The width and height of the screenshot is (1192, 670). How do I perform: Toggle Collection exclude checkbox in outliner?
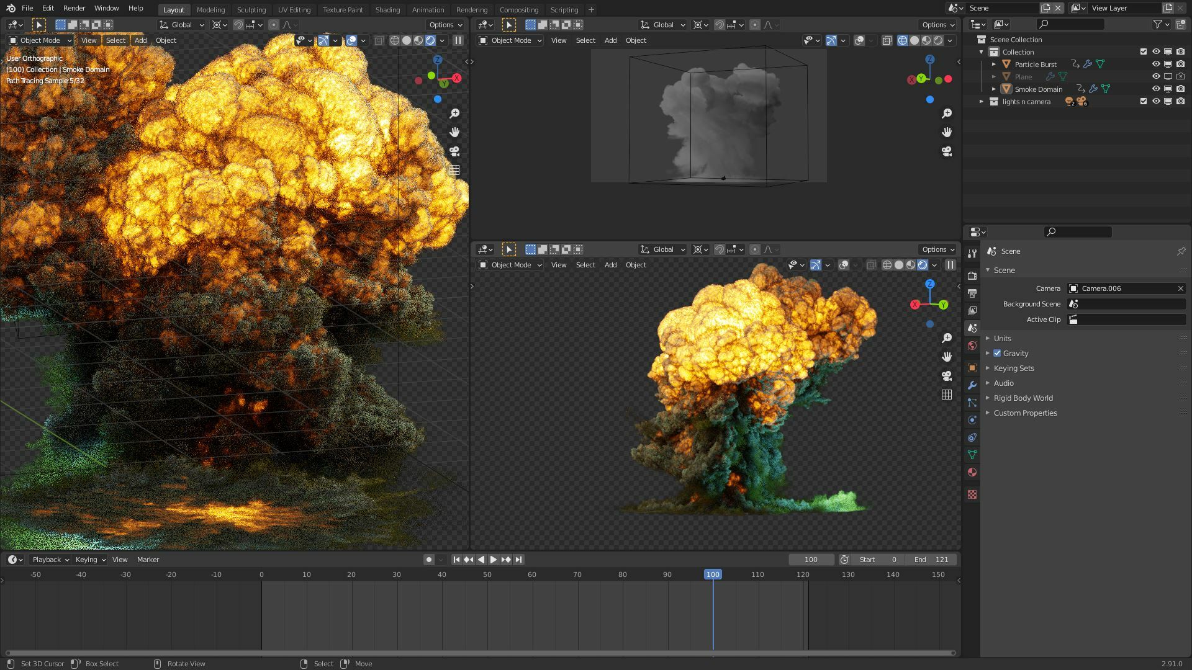(1143, 52)
